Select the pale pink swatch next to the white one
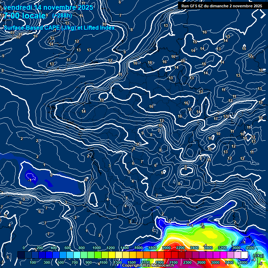The width and height of the screenshot is (268, 268). pyautogui.click(x=237, y=255)
